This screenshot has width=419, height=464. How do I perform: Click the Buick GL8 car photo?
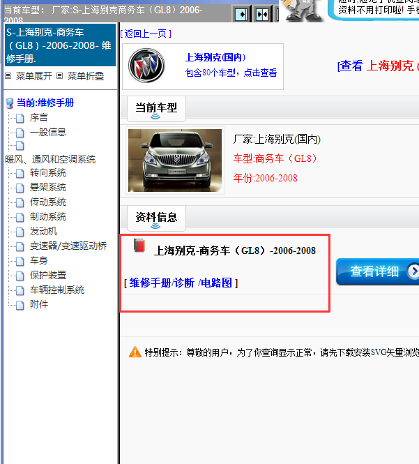(x=175, y=160)
